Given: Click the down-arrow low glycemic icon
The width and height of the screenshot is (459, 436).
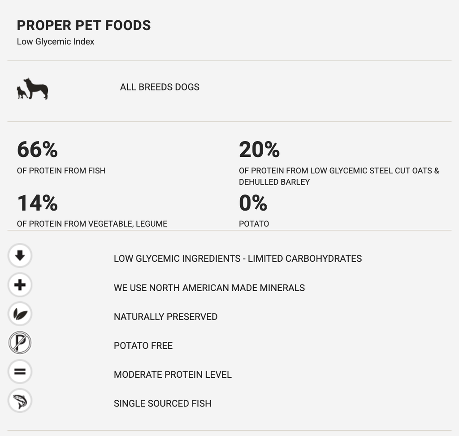Looking at the screenshot, I should [20, 256].
